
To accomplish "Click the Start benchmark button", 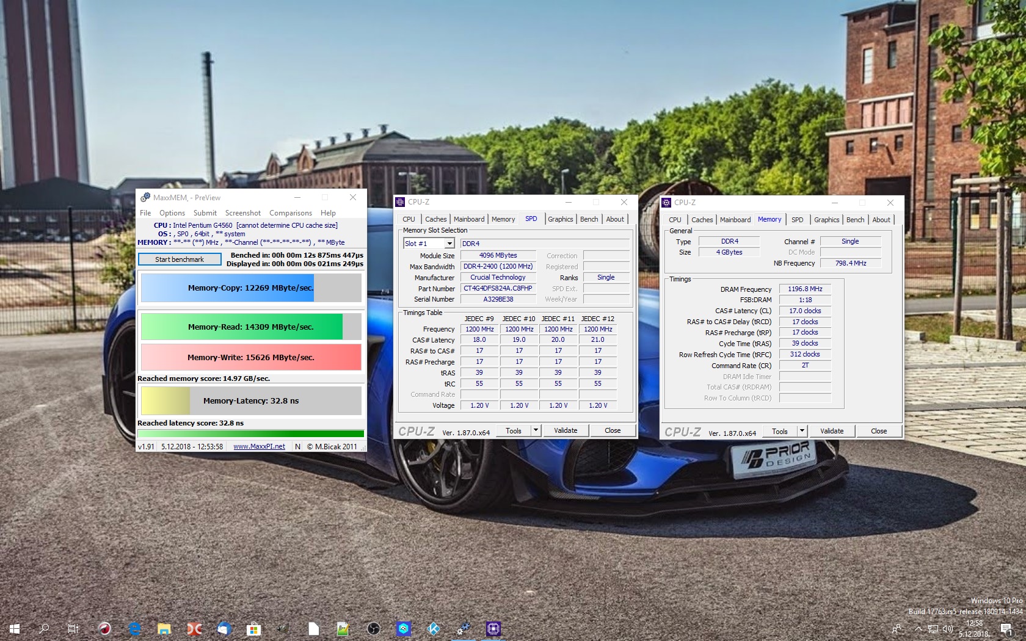I will [180, 259].
